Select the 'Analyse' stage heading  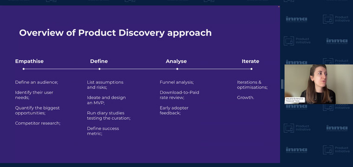click(x=176, y=61)
